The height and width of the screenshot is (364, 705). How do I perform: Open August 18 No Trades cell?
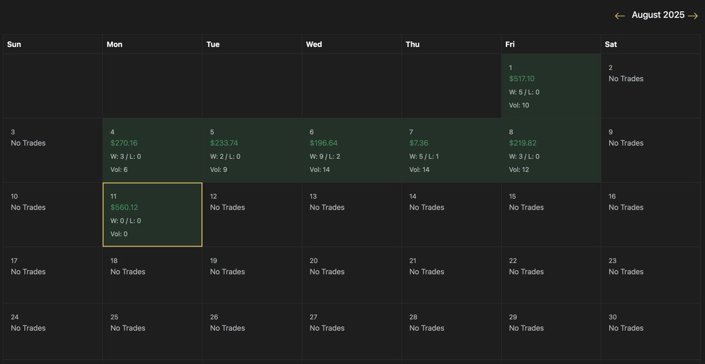coord(153,275)
